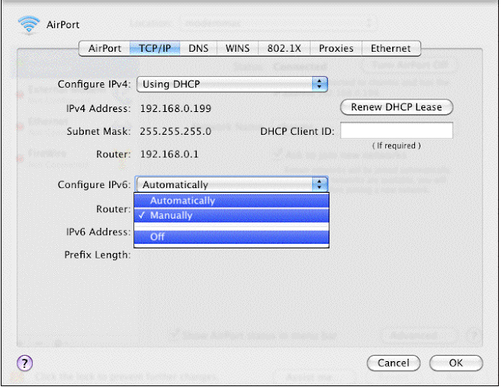The height and width of the screenshot is (387, 502).
Task: Click the AirPort Wi-Fi icon
Action: [x=29, y=25]
